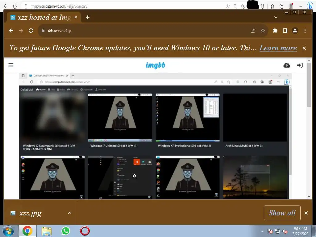316x237 pixels.
Task: Open Chrome Extensions puzzle icon
Action: (275, 31)
